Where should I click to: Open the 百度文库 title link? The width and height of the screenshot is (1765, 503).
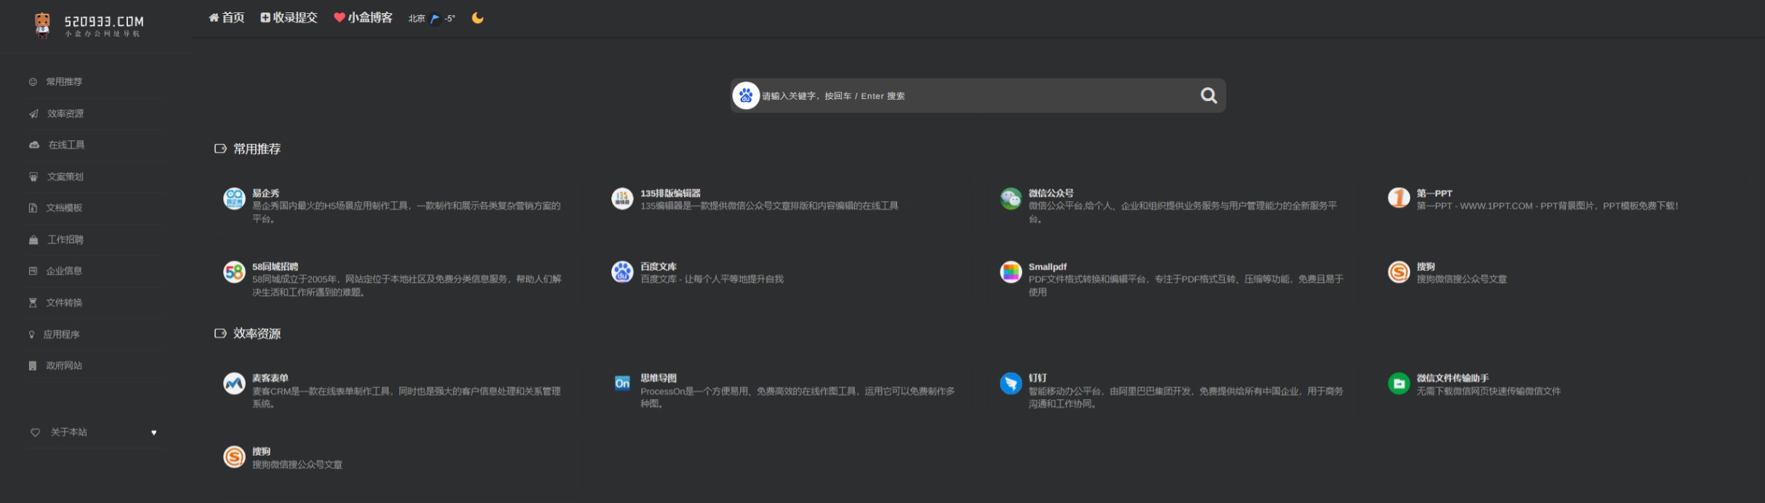point(659,267)
